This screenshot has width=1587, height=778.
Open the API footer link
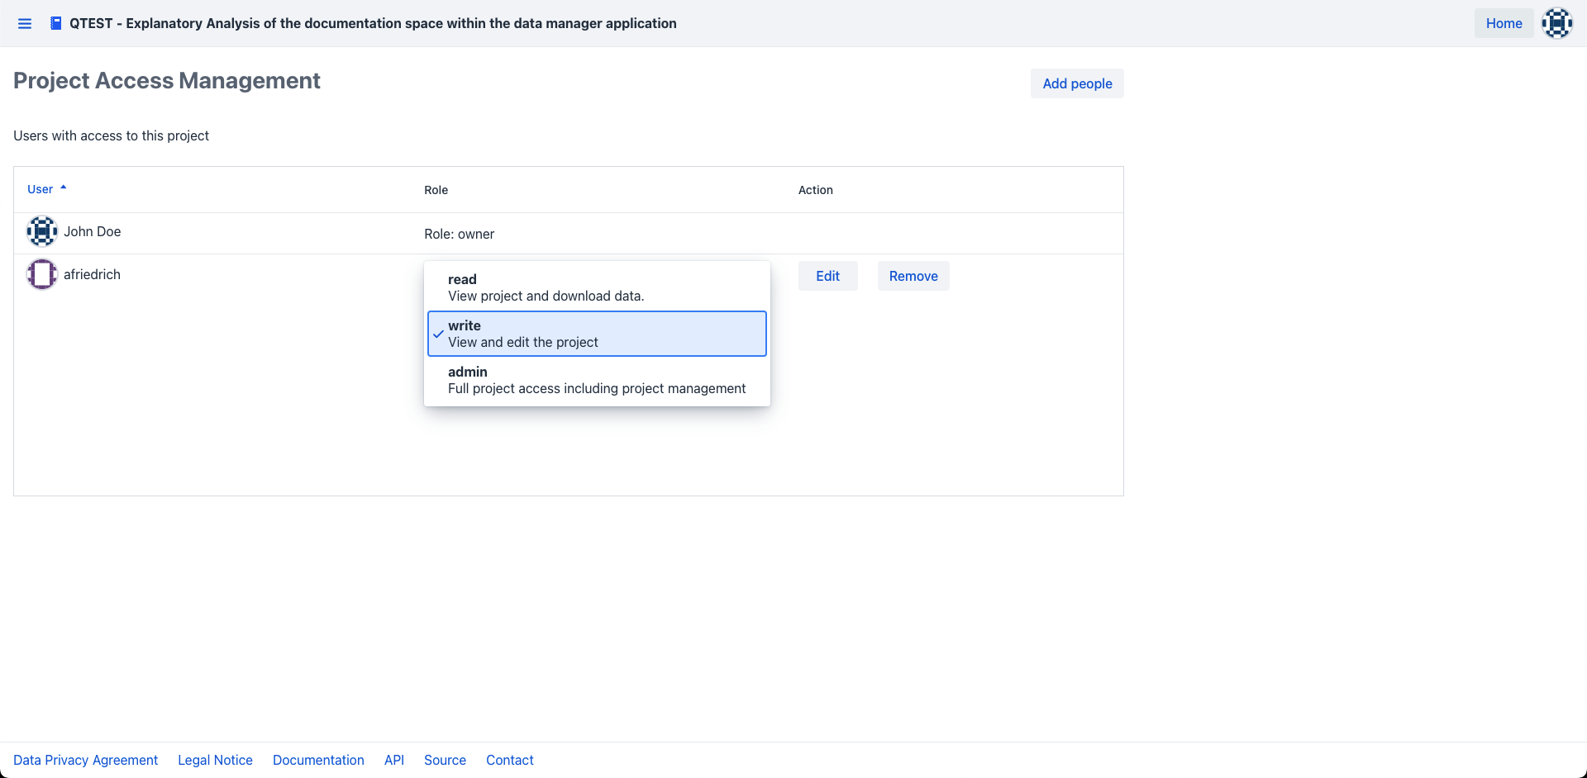[393, 760]
